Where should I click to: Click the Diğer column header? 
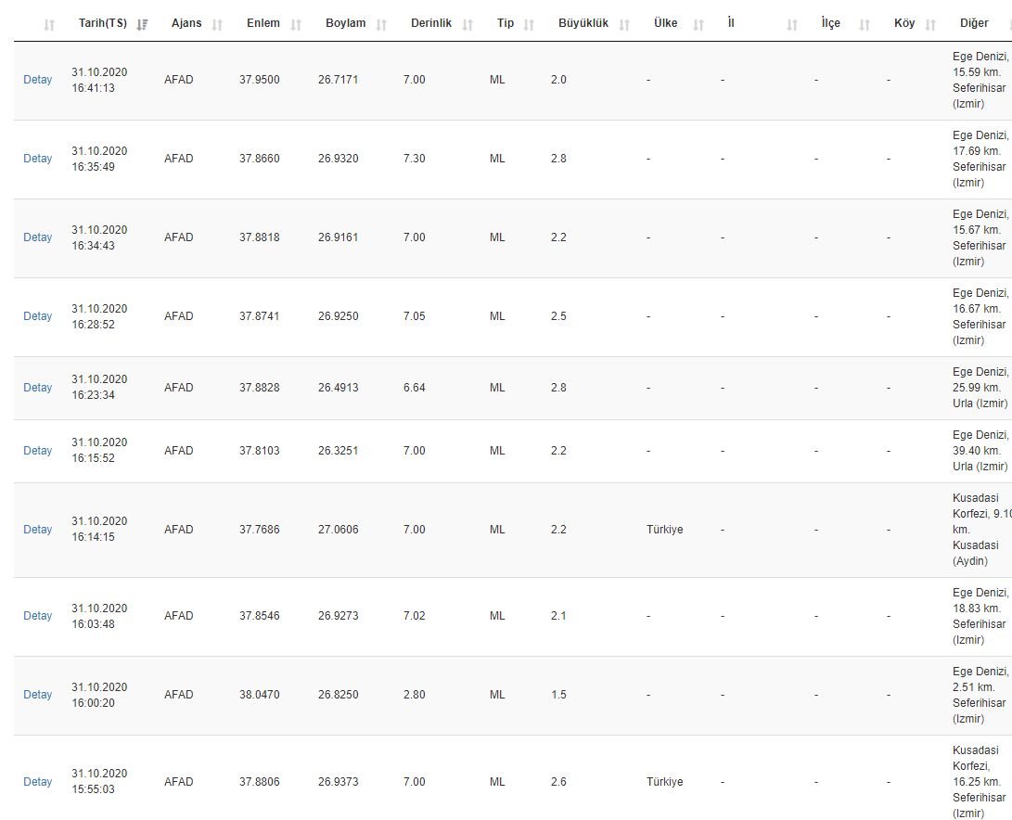click(974, 23)
